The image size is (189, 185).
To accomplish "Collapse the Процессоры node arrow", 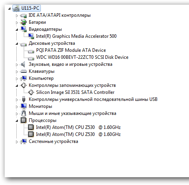I will pyautogui.click(x=17, y=121).
